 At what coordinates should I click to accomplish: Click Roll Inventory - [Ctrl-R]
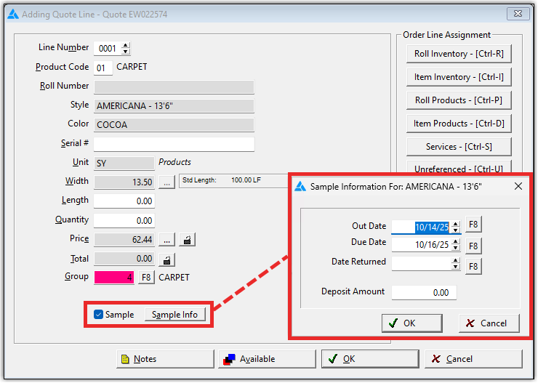[x=459, y=54]
